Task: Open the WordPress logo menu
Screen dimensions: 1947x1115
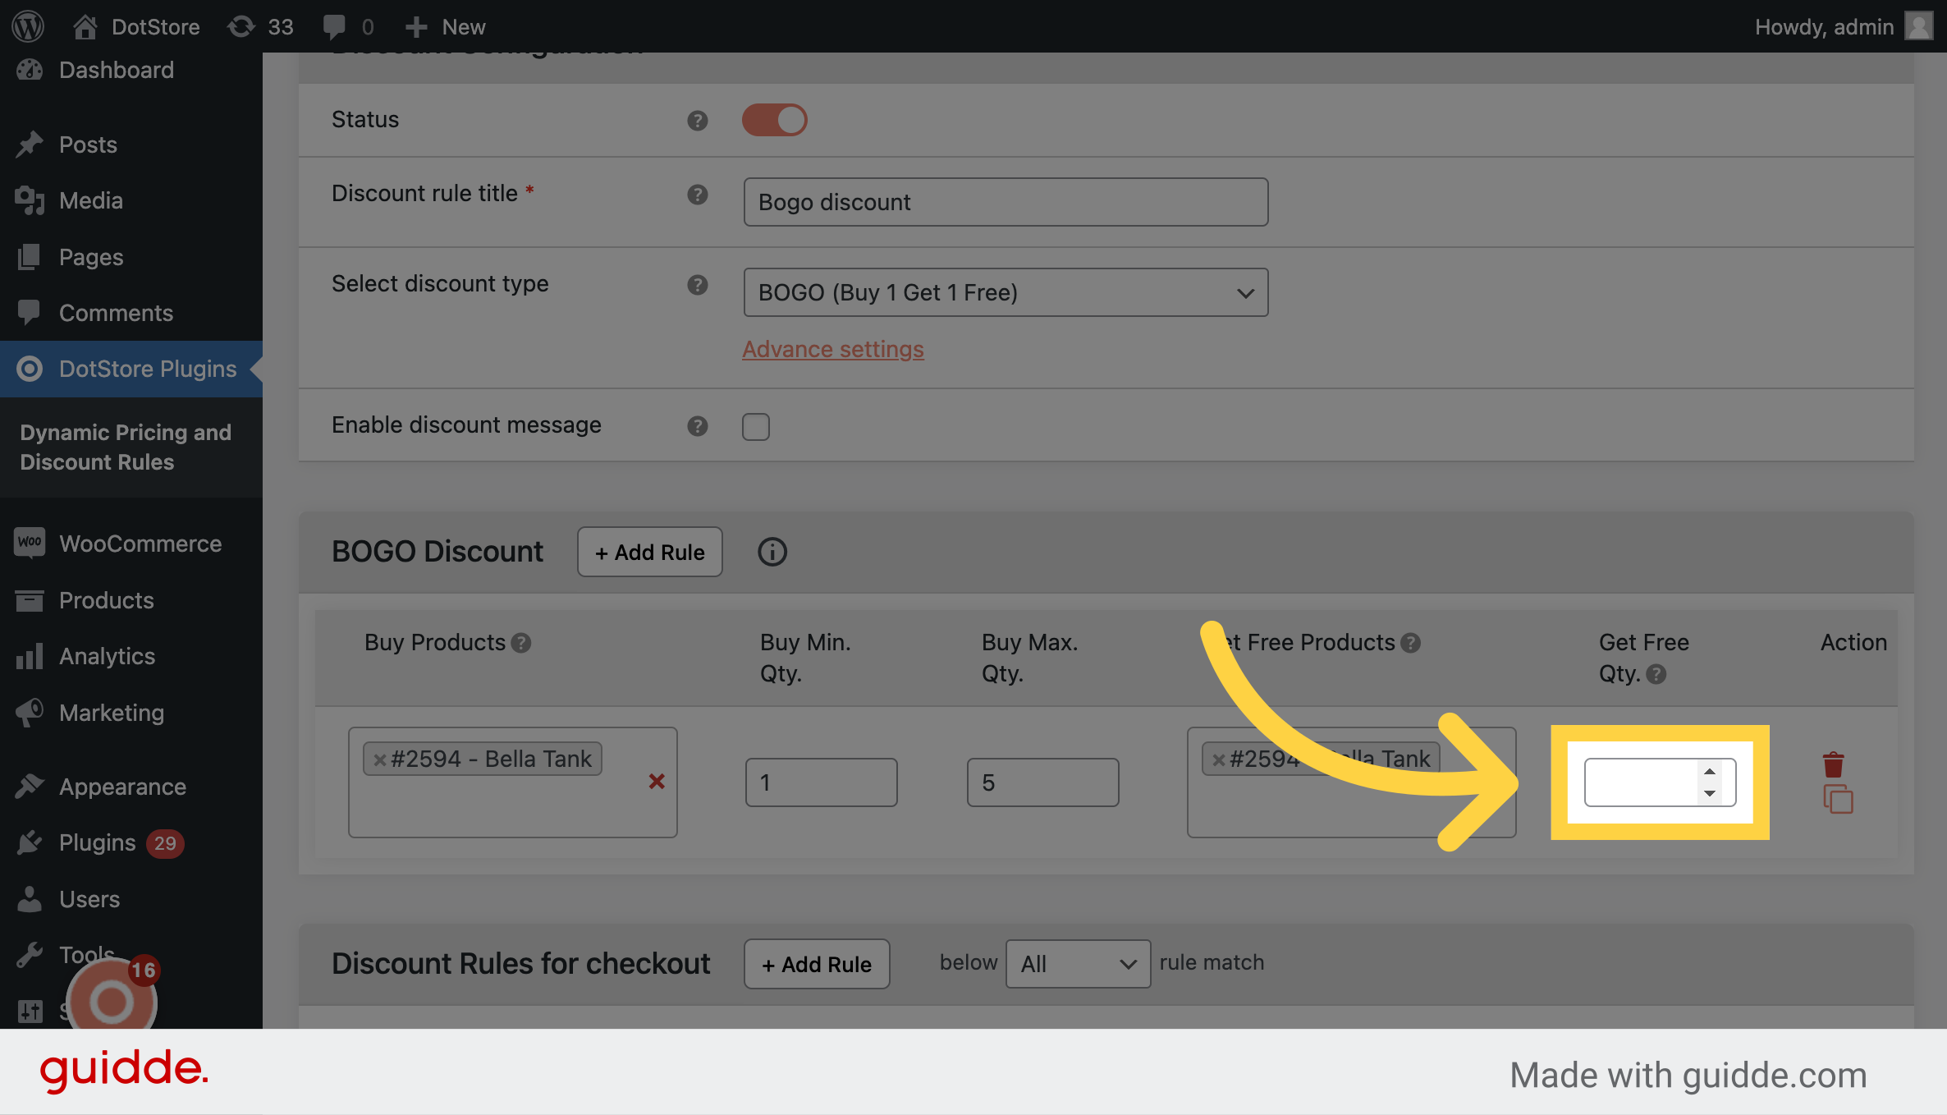Action: (28, 26)
